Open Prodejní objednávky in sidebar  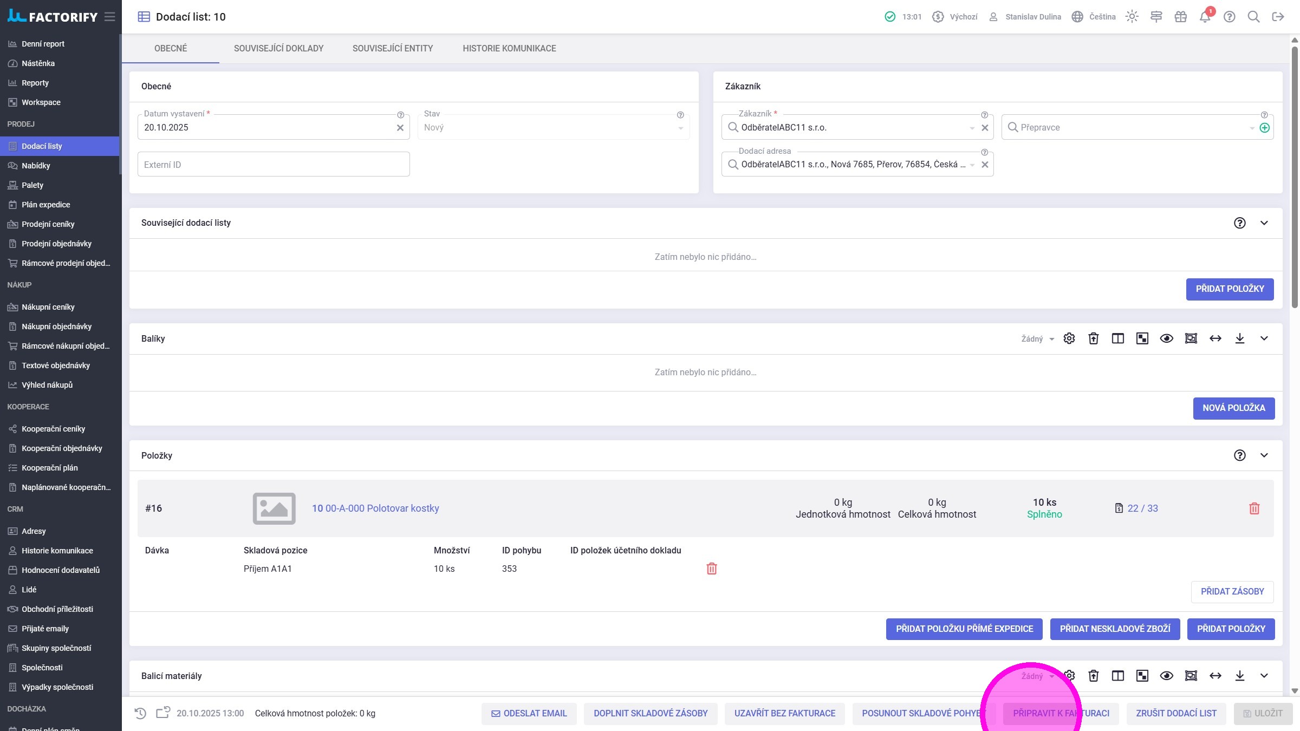(56, 244)
